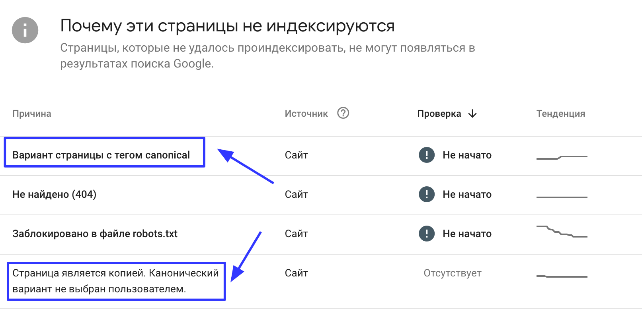Click the sort arrow beside Проверка
This screenshot has width=642, height=313.
point(472,114)
